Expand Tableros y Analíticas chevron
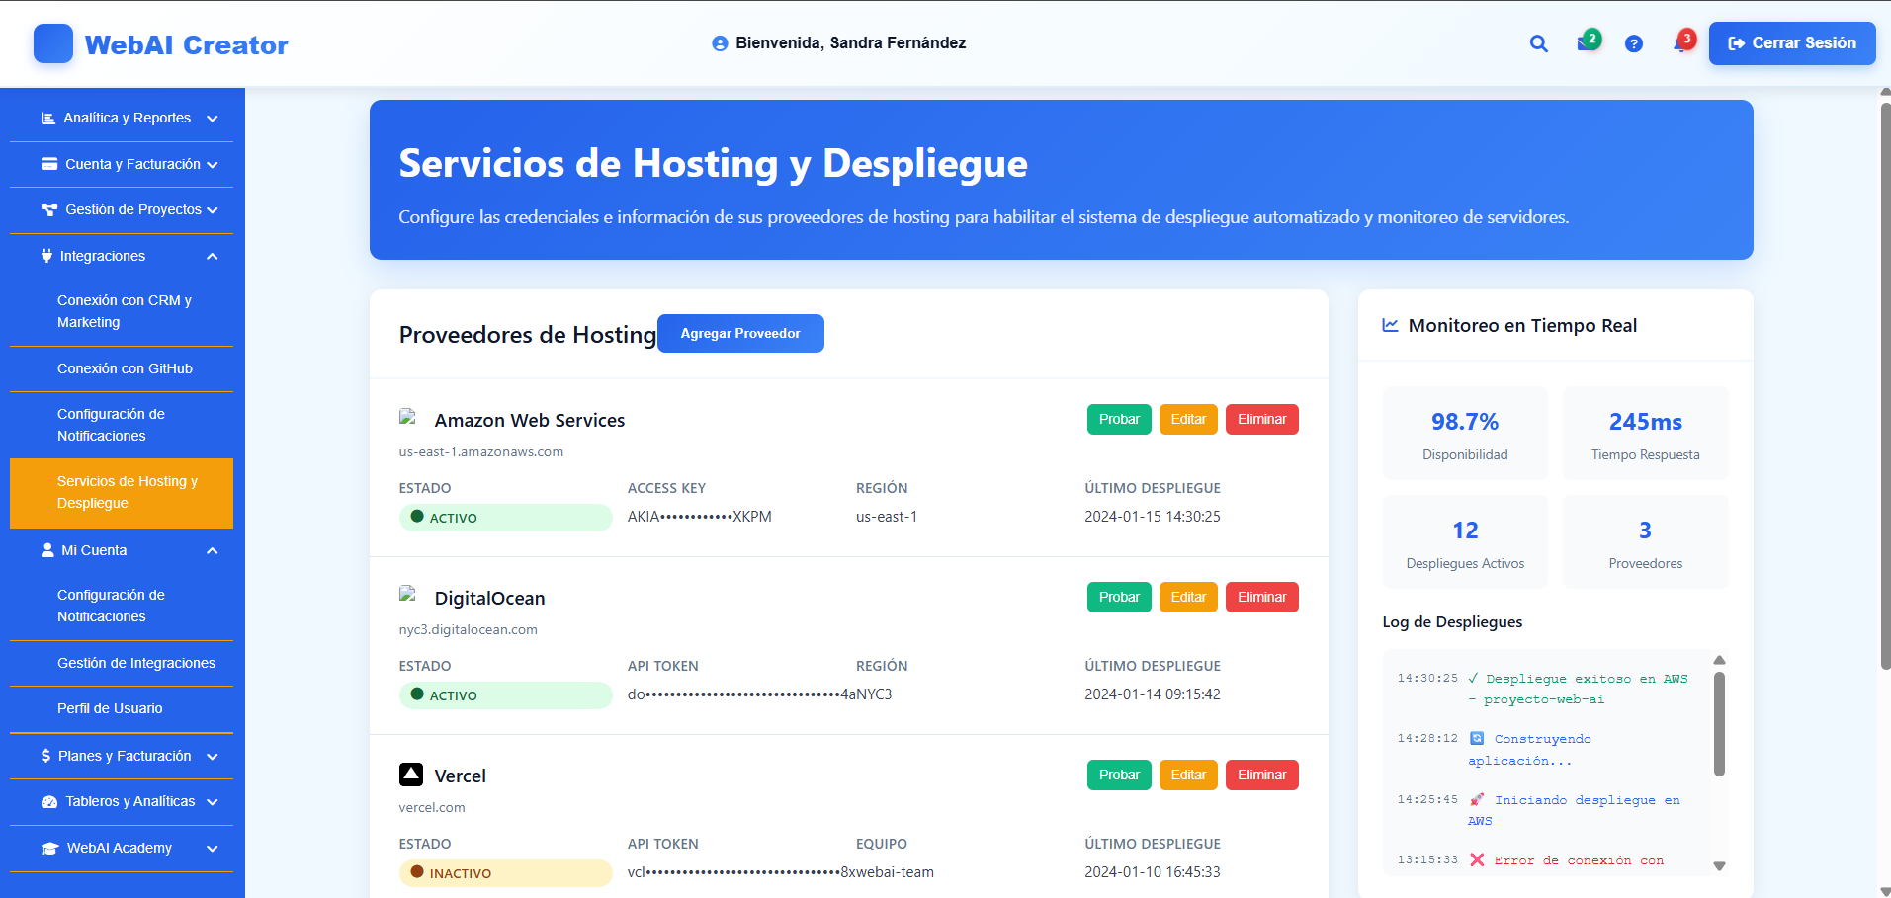 click(x=212, y=802)
